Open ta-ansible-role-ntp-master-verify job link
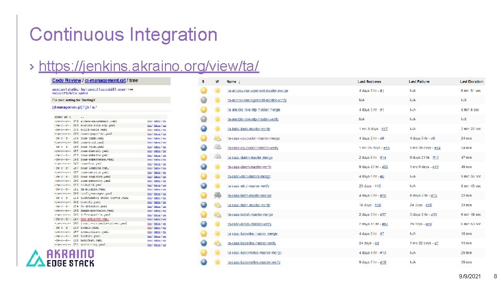The height and width of the screenshot is (282, 501). tap(253, 119)
